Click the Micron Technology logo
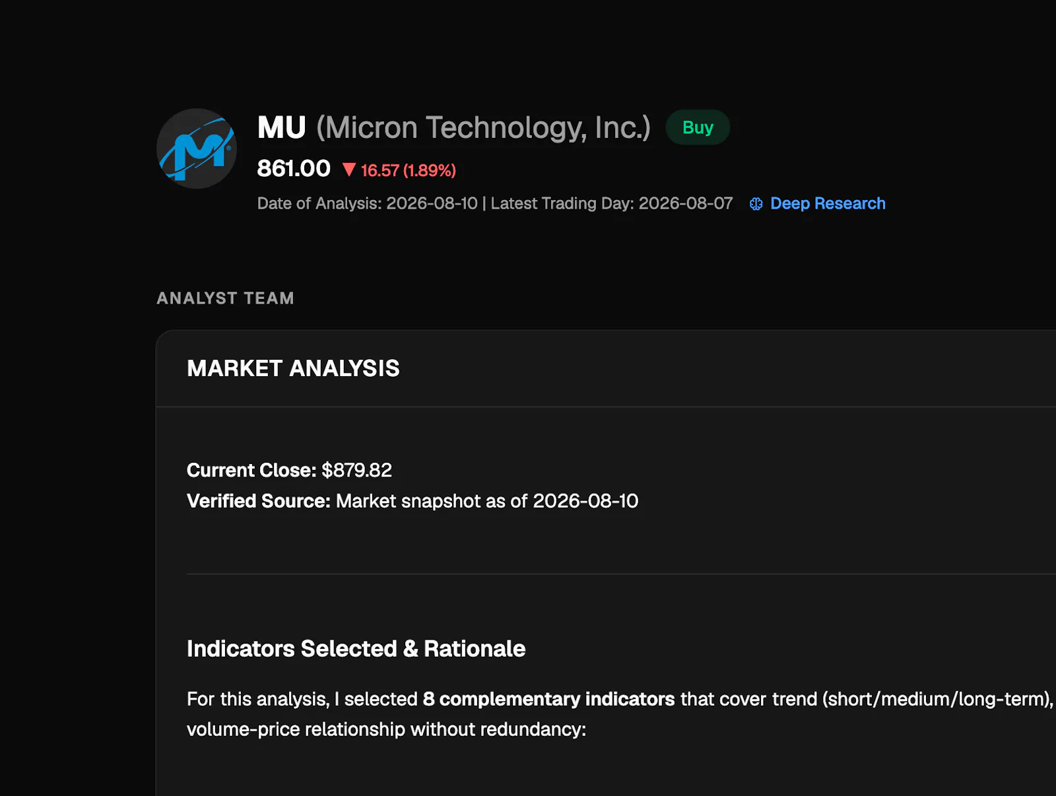 [197, 149]
